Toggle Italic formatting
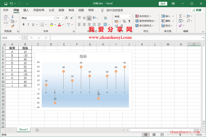This screenshot has height=137, width=206. (28, 25)
